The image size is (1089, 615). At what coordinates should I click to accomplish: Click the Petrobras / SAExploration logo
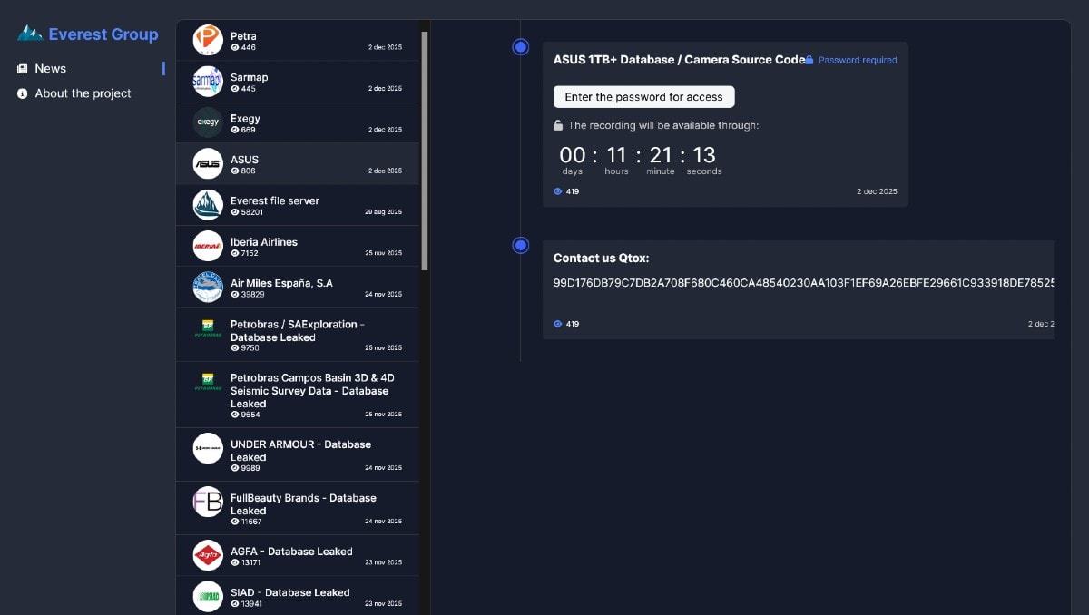click(208, 328)
